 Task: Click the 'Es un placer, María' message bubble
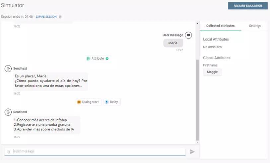[x=51, y=81]
